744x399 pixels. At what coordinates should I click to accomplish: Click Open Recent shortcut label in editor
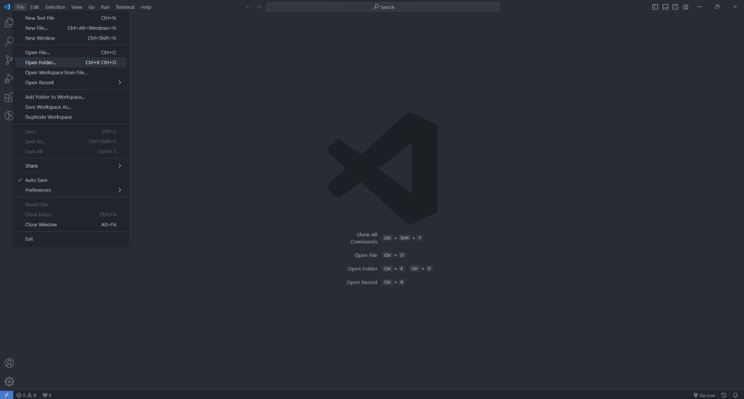tap(362, 283)
